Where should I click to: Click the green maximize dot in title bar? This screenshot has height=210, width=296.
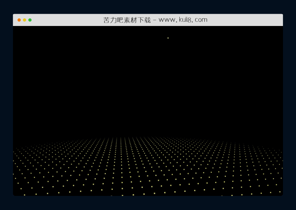pos(30,20)
